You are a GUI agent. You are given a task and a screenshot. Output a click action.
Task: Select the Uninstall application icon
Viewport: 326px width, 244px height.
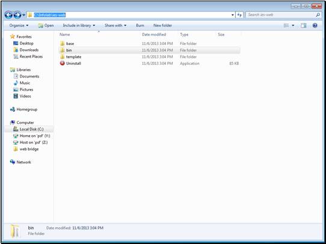click(63, 63)
